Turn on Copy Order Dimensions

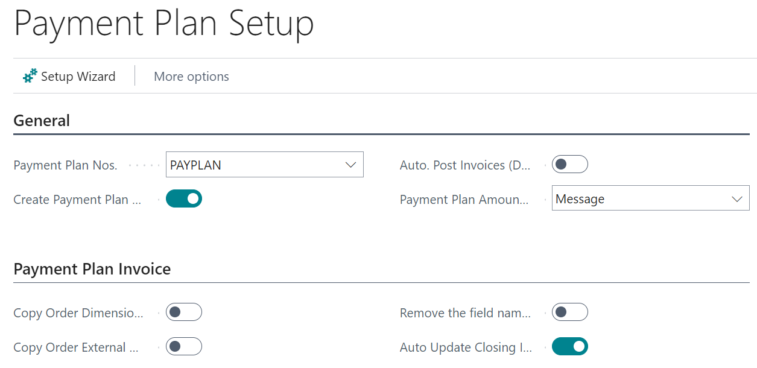[x=184, y=312]
